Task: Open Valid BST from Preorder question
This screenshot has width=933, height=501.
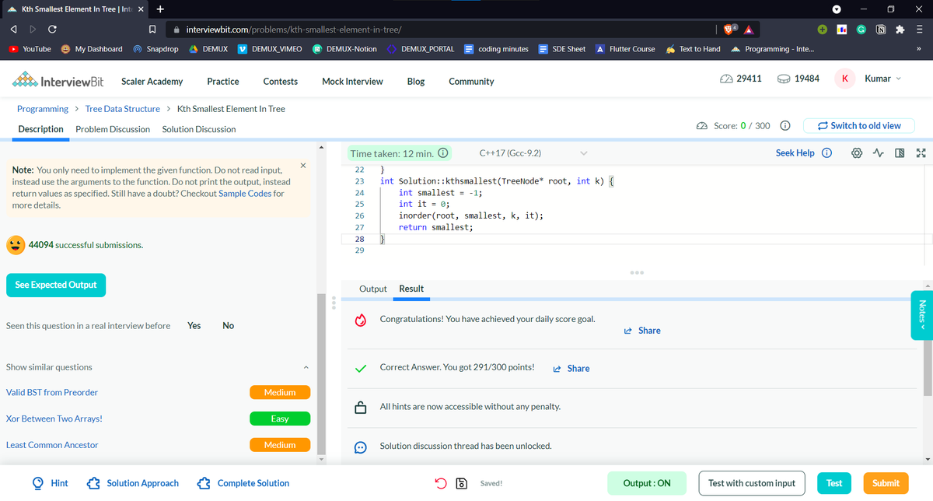Action: (52, 393)
